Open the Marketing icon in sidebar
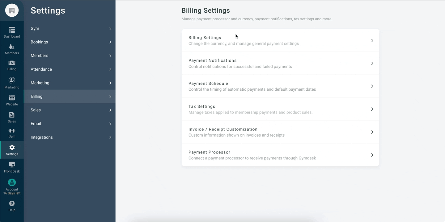The width and height of the screenshot is (445, 222). (x=12, y=80)
